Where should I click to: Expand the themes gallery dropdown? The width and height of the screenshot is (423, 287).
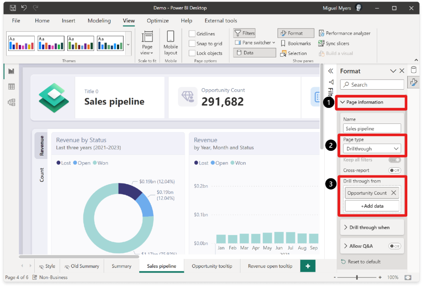click(x=128, y=45)
